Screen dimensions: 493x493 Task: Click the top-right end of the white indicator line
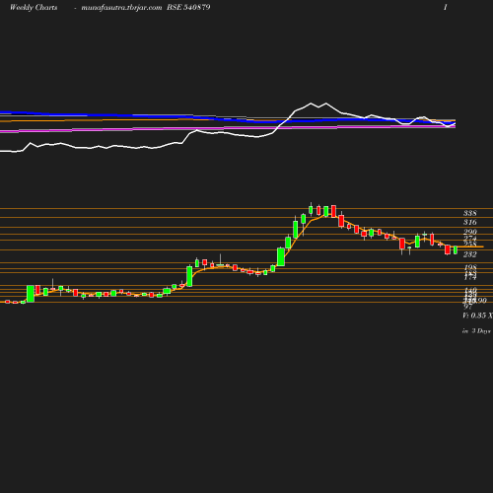click(456, 123)
